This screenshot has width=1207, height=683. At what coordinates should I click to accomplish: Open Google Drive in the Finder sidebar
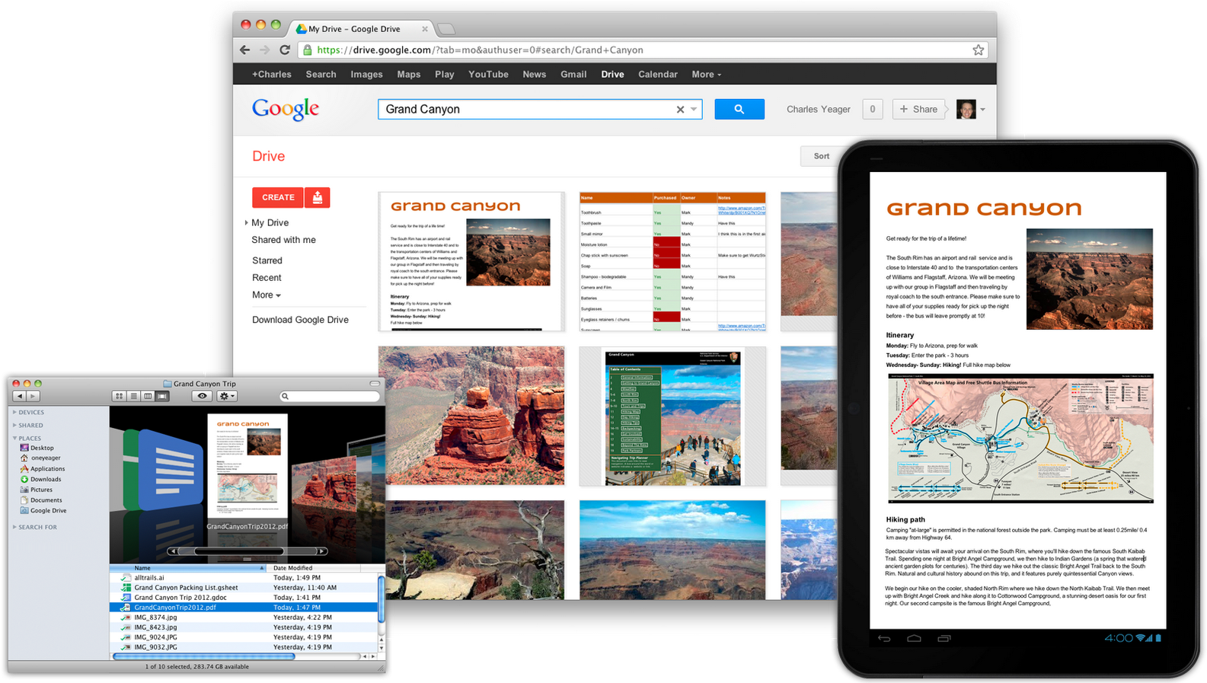click(43, 511)
